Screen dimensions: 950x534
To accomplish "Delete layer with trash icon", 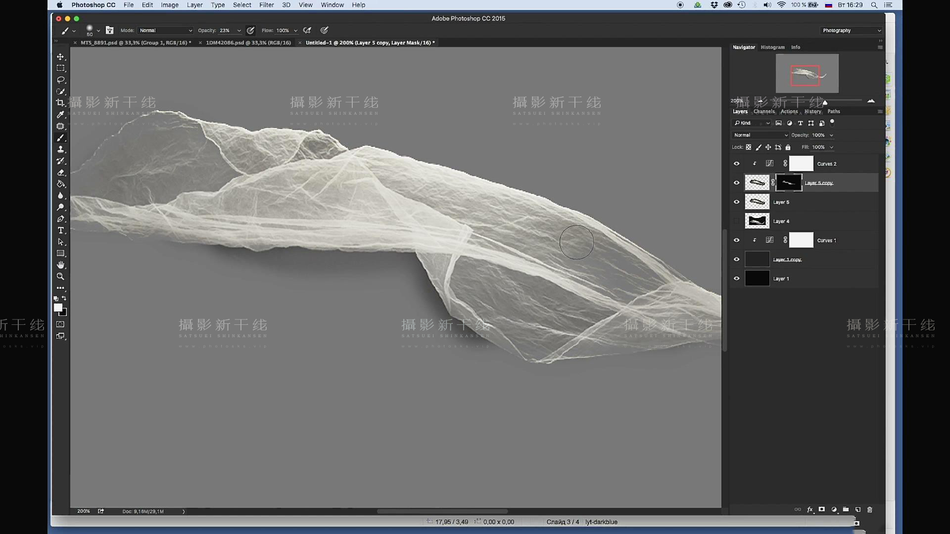I will [x=870, y=509].
